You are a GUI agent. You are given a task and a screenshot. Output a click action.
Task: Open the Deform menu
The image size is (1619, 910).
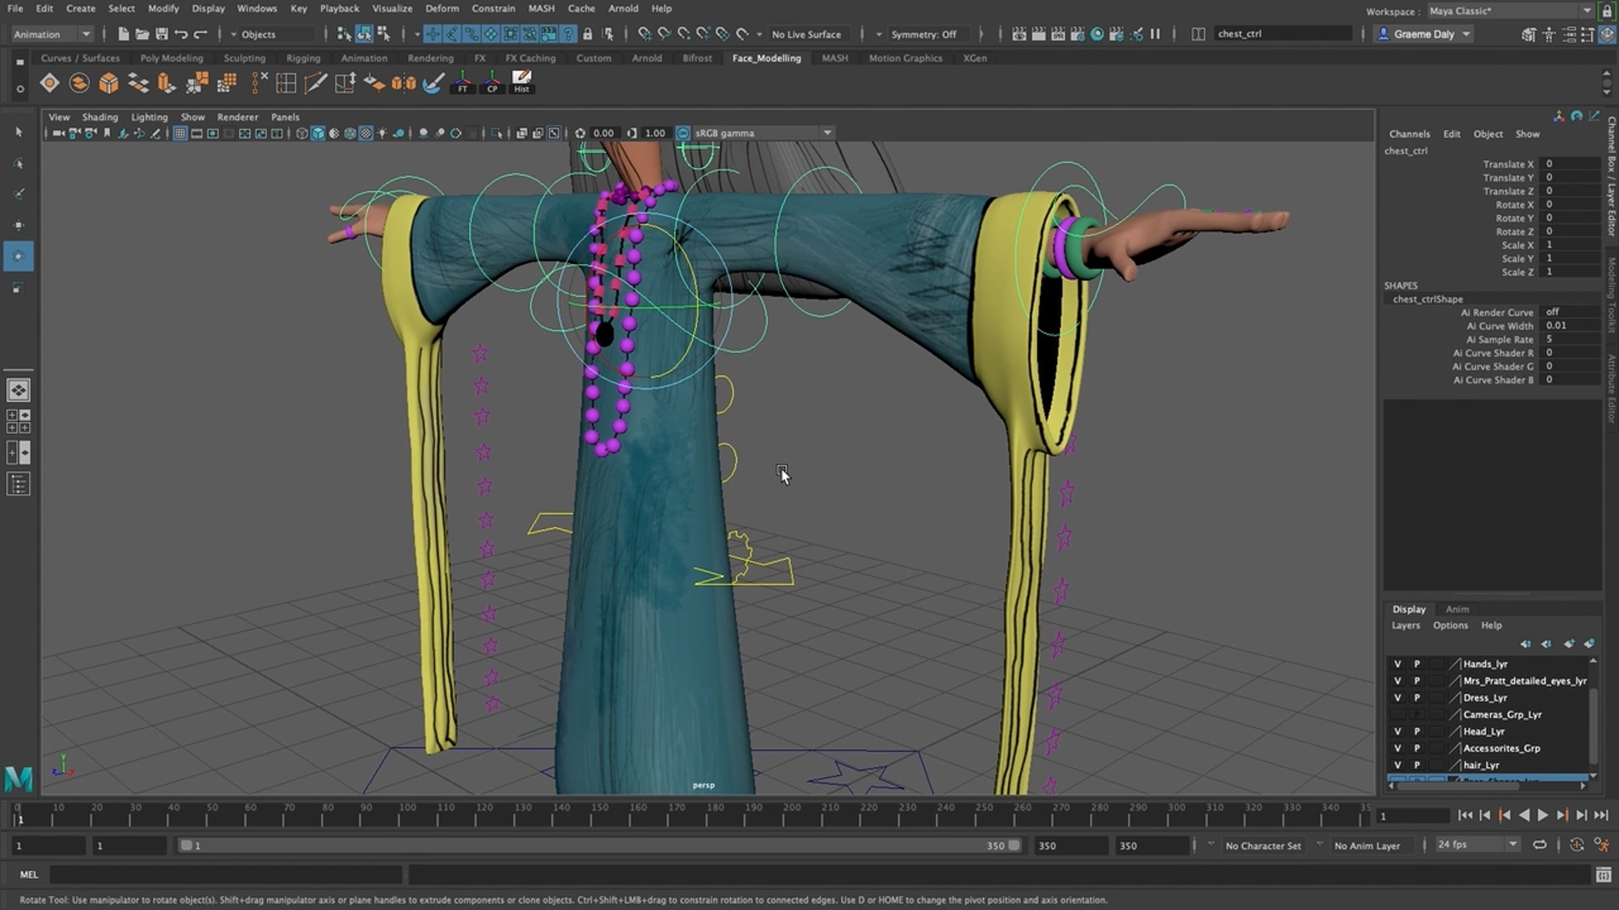coord(442,9)
